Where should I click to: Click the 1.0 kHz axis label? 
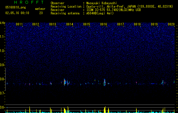3,51
